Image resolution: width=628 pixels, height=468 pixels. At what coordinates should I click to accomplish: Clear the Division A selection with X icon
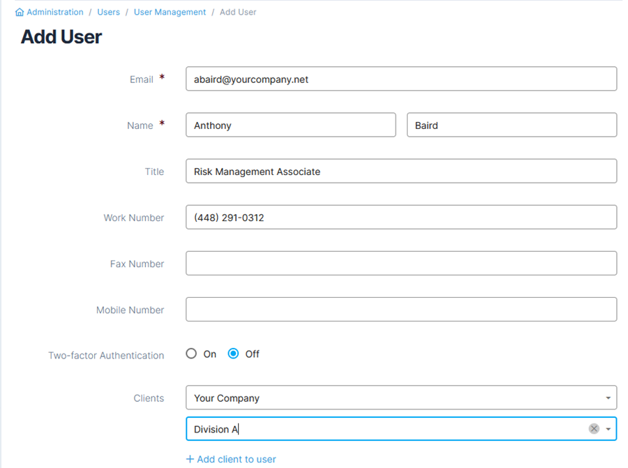click(x=594, y=429)
